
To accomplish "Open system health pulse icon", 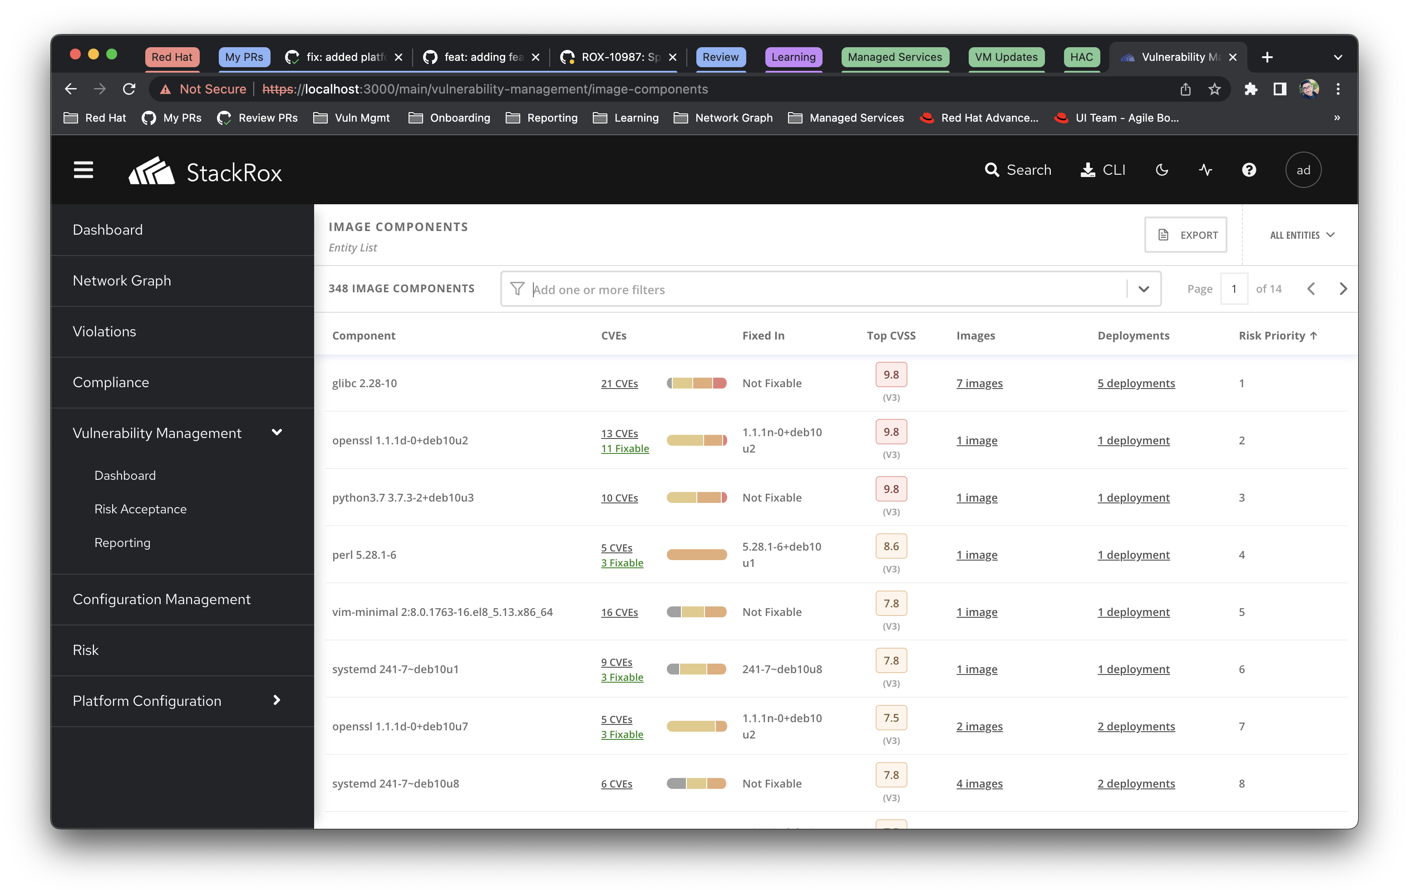I will tap(1205, 170).
